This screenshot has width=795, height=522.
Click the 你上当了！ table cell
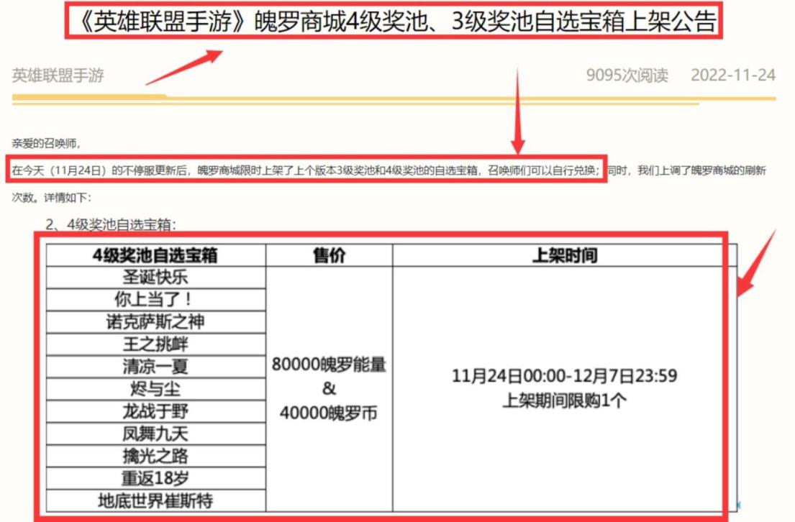pyautogui.click(x=155, y=300)
